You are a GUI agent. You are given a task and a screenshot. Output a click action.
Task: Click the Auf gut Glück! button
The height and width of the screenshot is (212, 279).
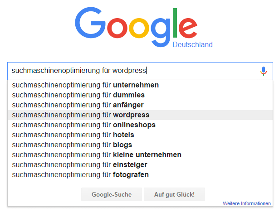[x=174, y=194]
